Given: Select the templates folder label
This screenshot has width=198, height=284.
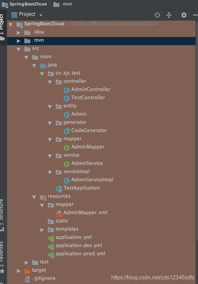Looking at the screenshot, I should click(67, 229).
